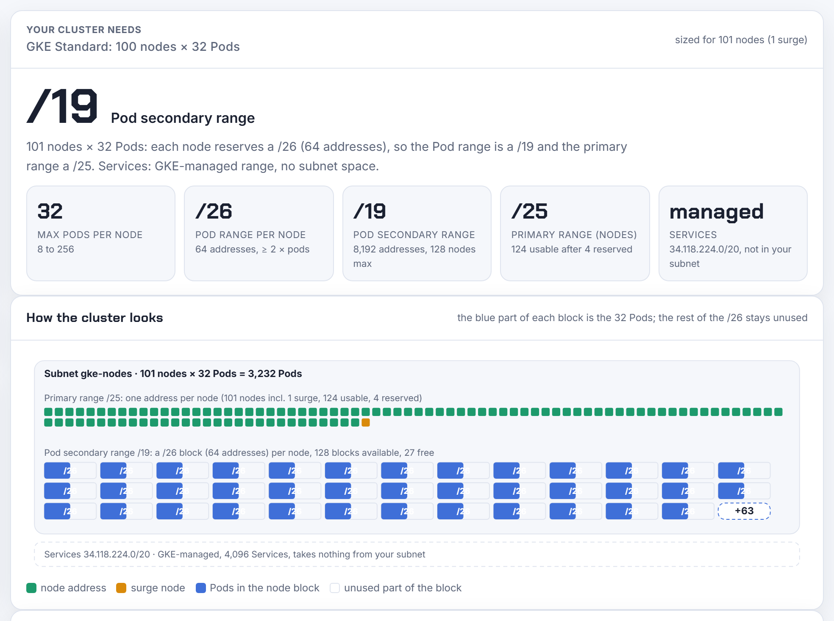Select the orange surge node square in primary range
834x621 pixels.
366,422
